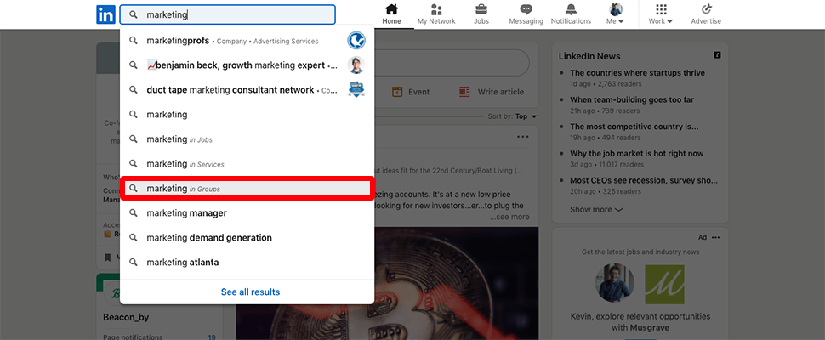Open Why the job market is hot right now

(637, 154)
